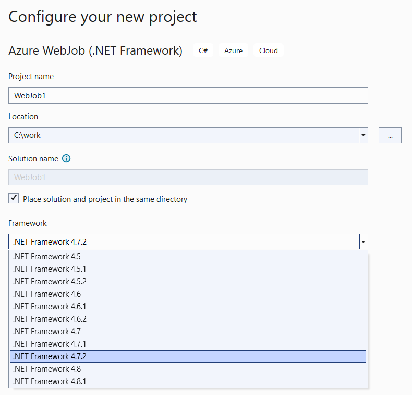Click the Location label text
The image size is (412, 395).
coord(23,117)
